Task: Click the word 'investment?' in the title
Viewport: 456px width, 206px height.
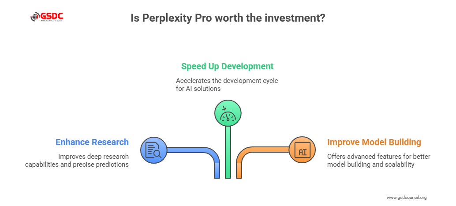Action: pos(299,19)
